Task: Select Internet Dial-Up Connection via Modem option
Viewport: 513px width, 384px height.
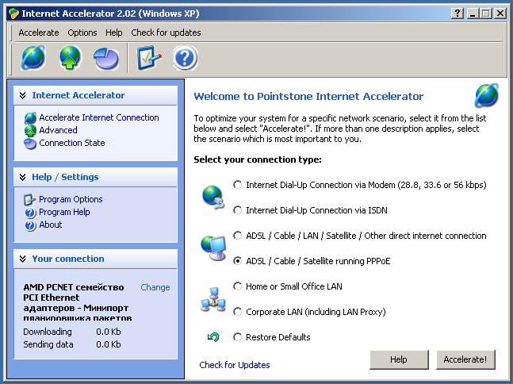Action: (238, 185)
